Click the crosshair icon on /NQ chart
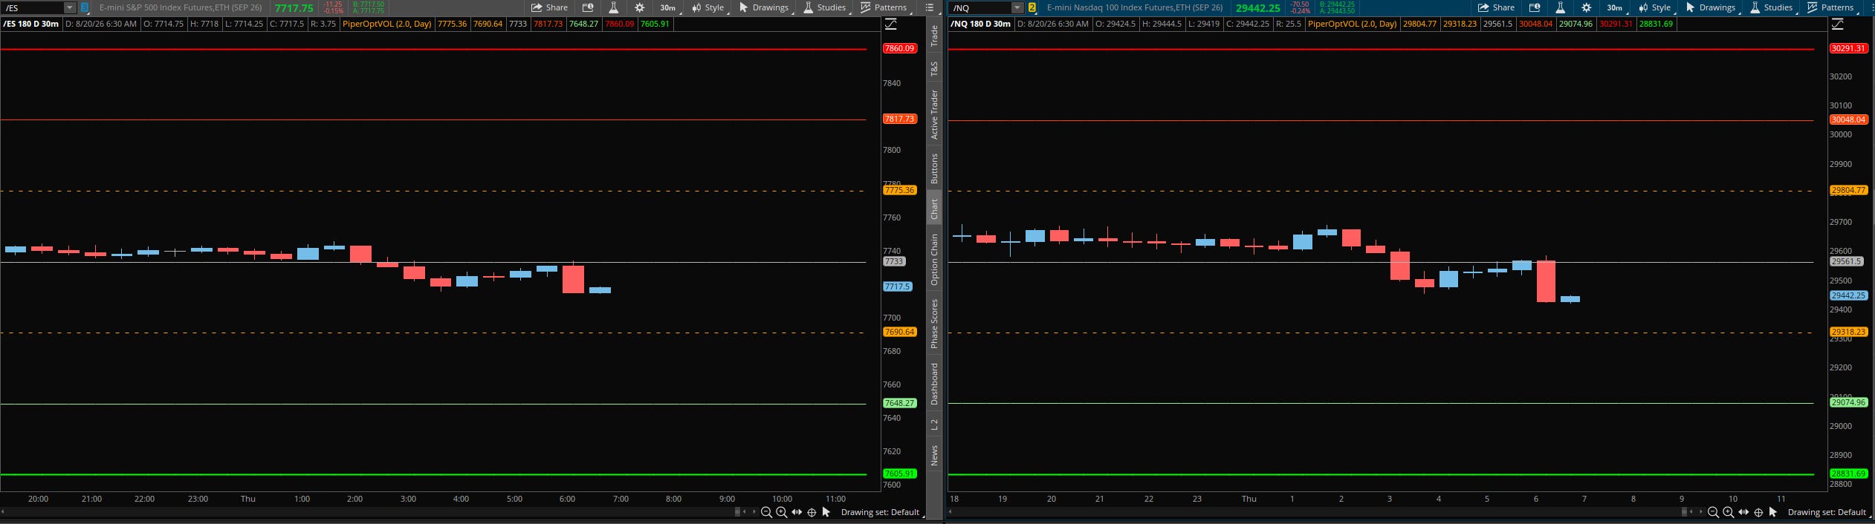This screenshot has width=1875, height=524. pyautogui.click(x=1758, y=512)
